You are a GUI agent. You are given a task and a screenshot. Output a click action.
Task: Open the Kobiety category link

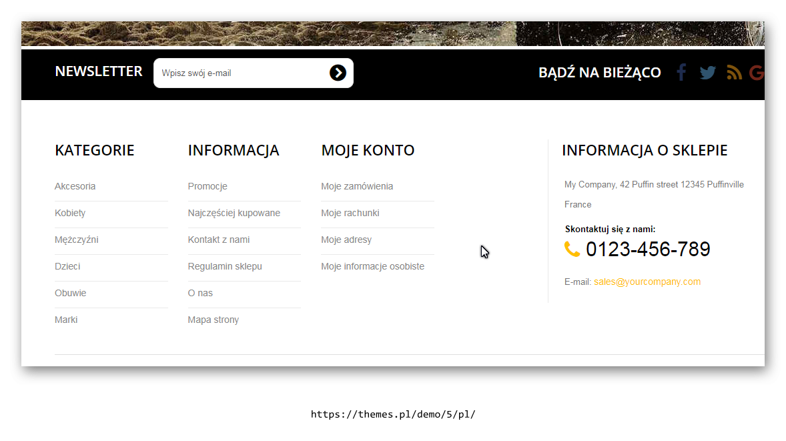[70, 213]
